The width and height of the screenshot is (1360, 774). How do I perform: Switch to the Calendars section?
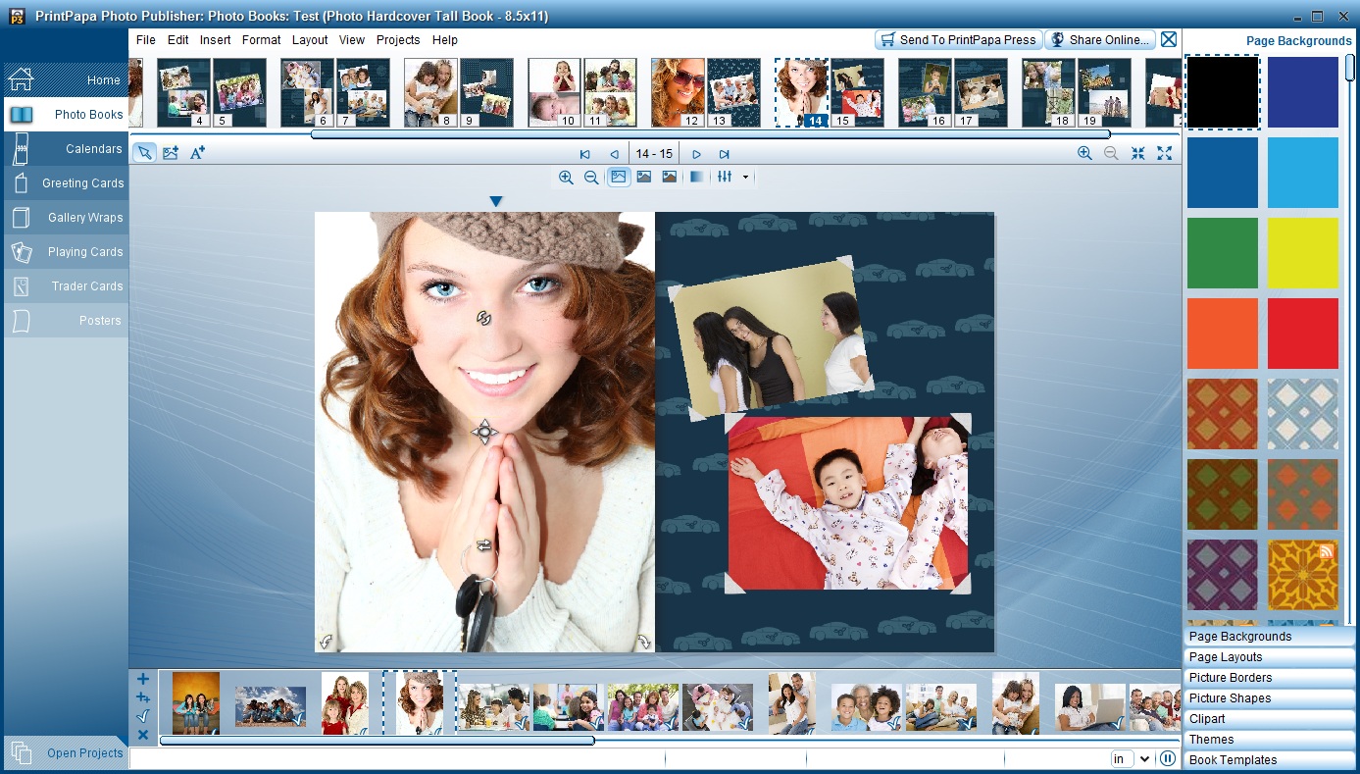click(x=65, y=148)
